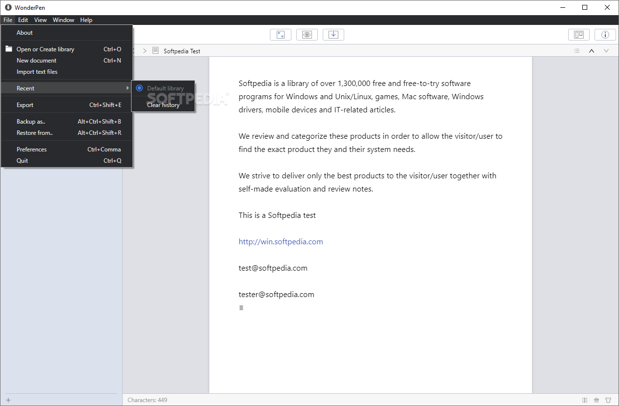Click the fullscreen expand toolbar icon
This screenshot has height=406, width=619.
click(281, 35)
